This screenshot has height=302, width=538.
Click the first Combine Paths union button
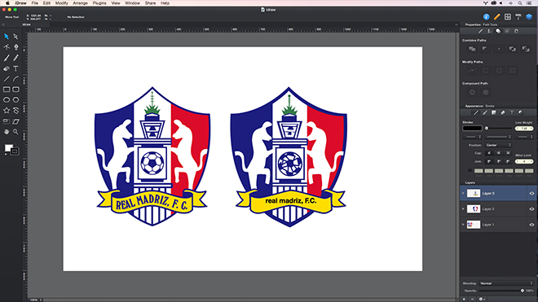[x=472, y=49]
